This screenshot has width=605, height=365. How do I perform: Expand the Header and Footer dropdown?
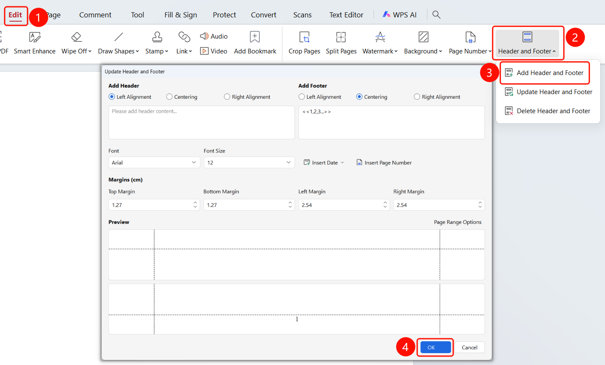pos(527,43)
